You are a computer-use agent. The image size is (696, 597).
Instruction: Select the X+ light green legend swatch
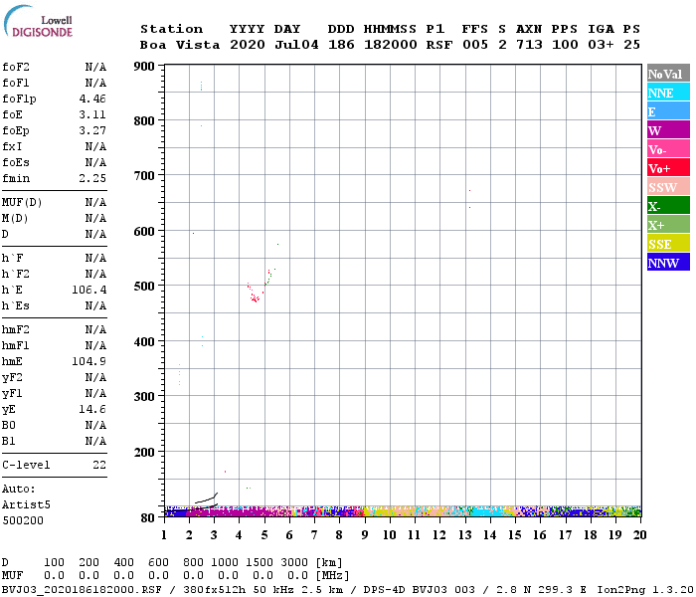[x=668, y=224]
